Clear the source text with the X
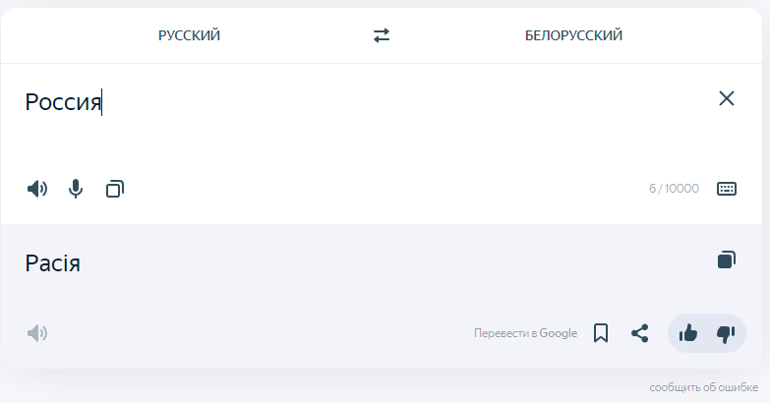Screen dimensions: 770x403 727,98
